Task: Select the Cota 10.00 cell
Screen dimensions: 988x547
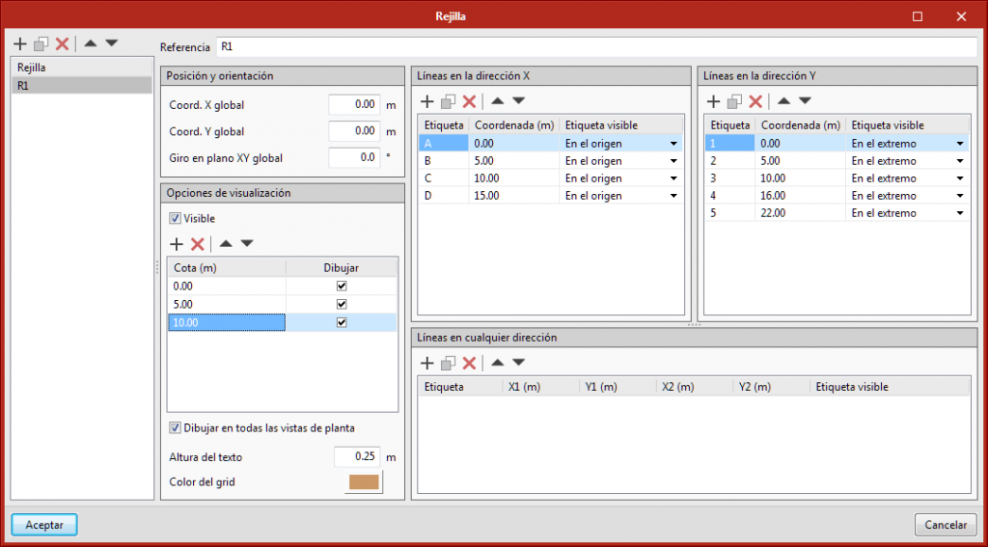Action: pyautogui.click(x=227, y=322)
